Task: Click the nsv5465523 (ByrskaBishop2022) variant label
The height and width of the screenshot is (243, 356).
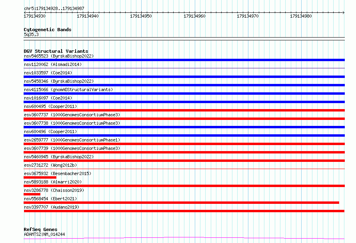Action: click(59, 56)
